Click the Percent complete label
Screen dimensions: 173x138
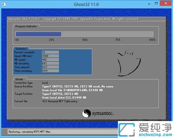coord(25,52)
